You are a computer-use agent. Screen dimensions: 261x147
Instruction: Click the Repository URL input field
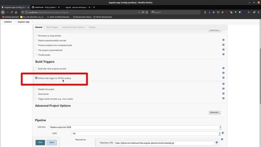[x=164, y=143]
